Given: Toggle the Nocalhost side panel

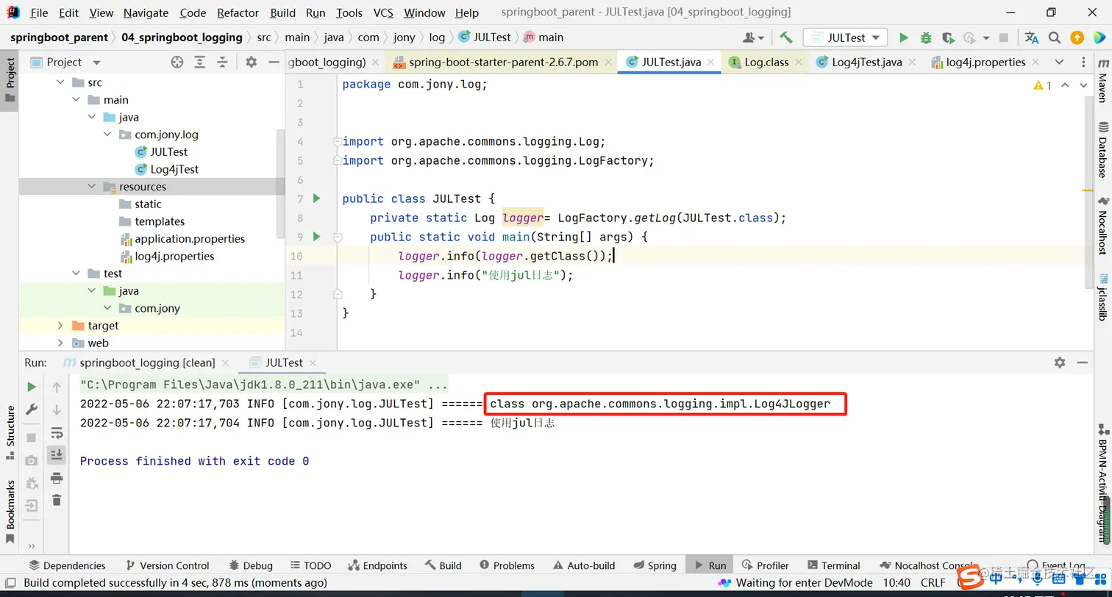Looking at the screenshot, I should [1102, 226].
